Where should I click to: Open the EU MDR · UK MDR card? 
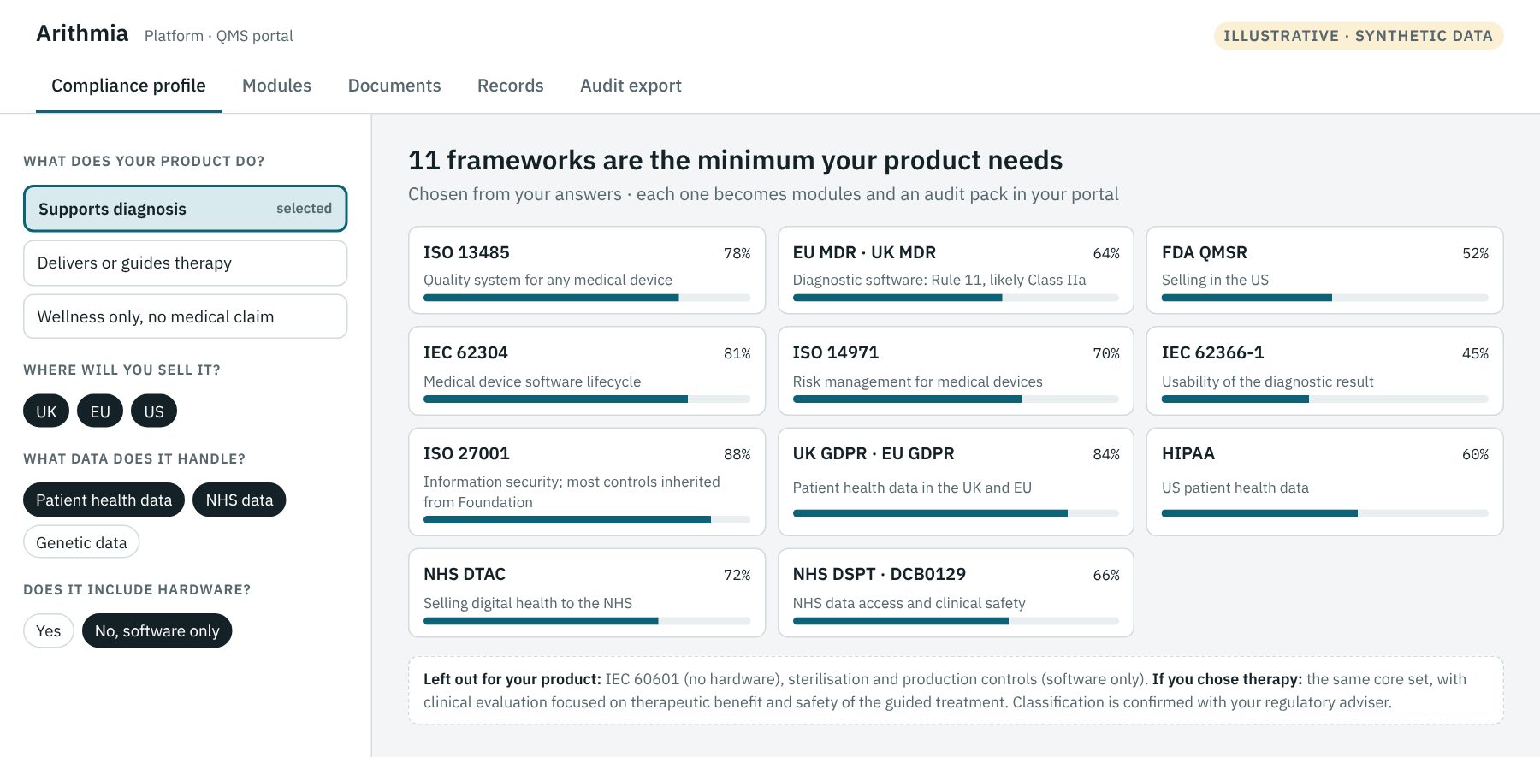956,270
